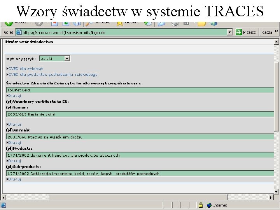Open the address bar history dropdown
The height and width of the screenshot is (210, 280).
pyautogui.click(x=230, y=32)
